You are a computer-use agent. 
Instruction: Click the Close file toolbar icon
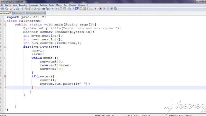click(x=11, y=9)
